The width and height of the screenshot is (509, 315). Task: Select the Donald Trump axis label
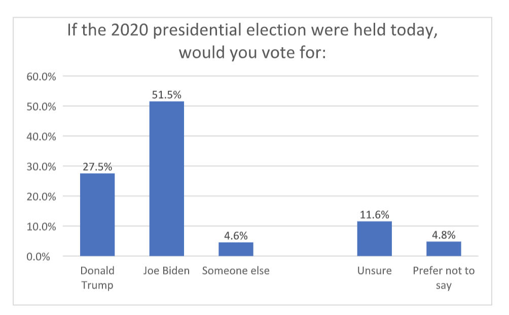[97, 278]
